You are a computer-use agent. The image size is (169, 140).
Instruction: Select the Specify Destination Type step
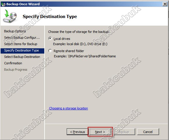point(22,51)
